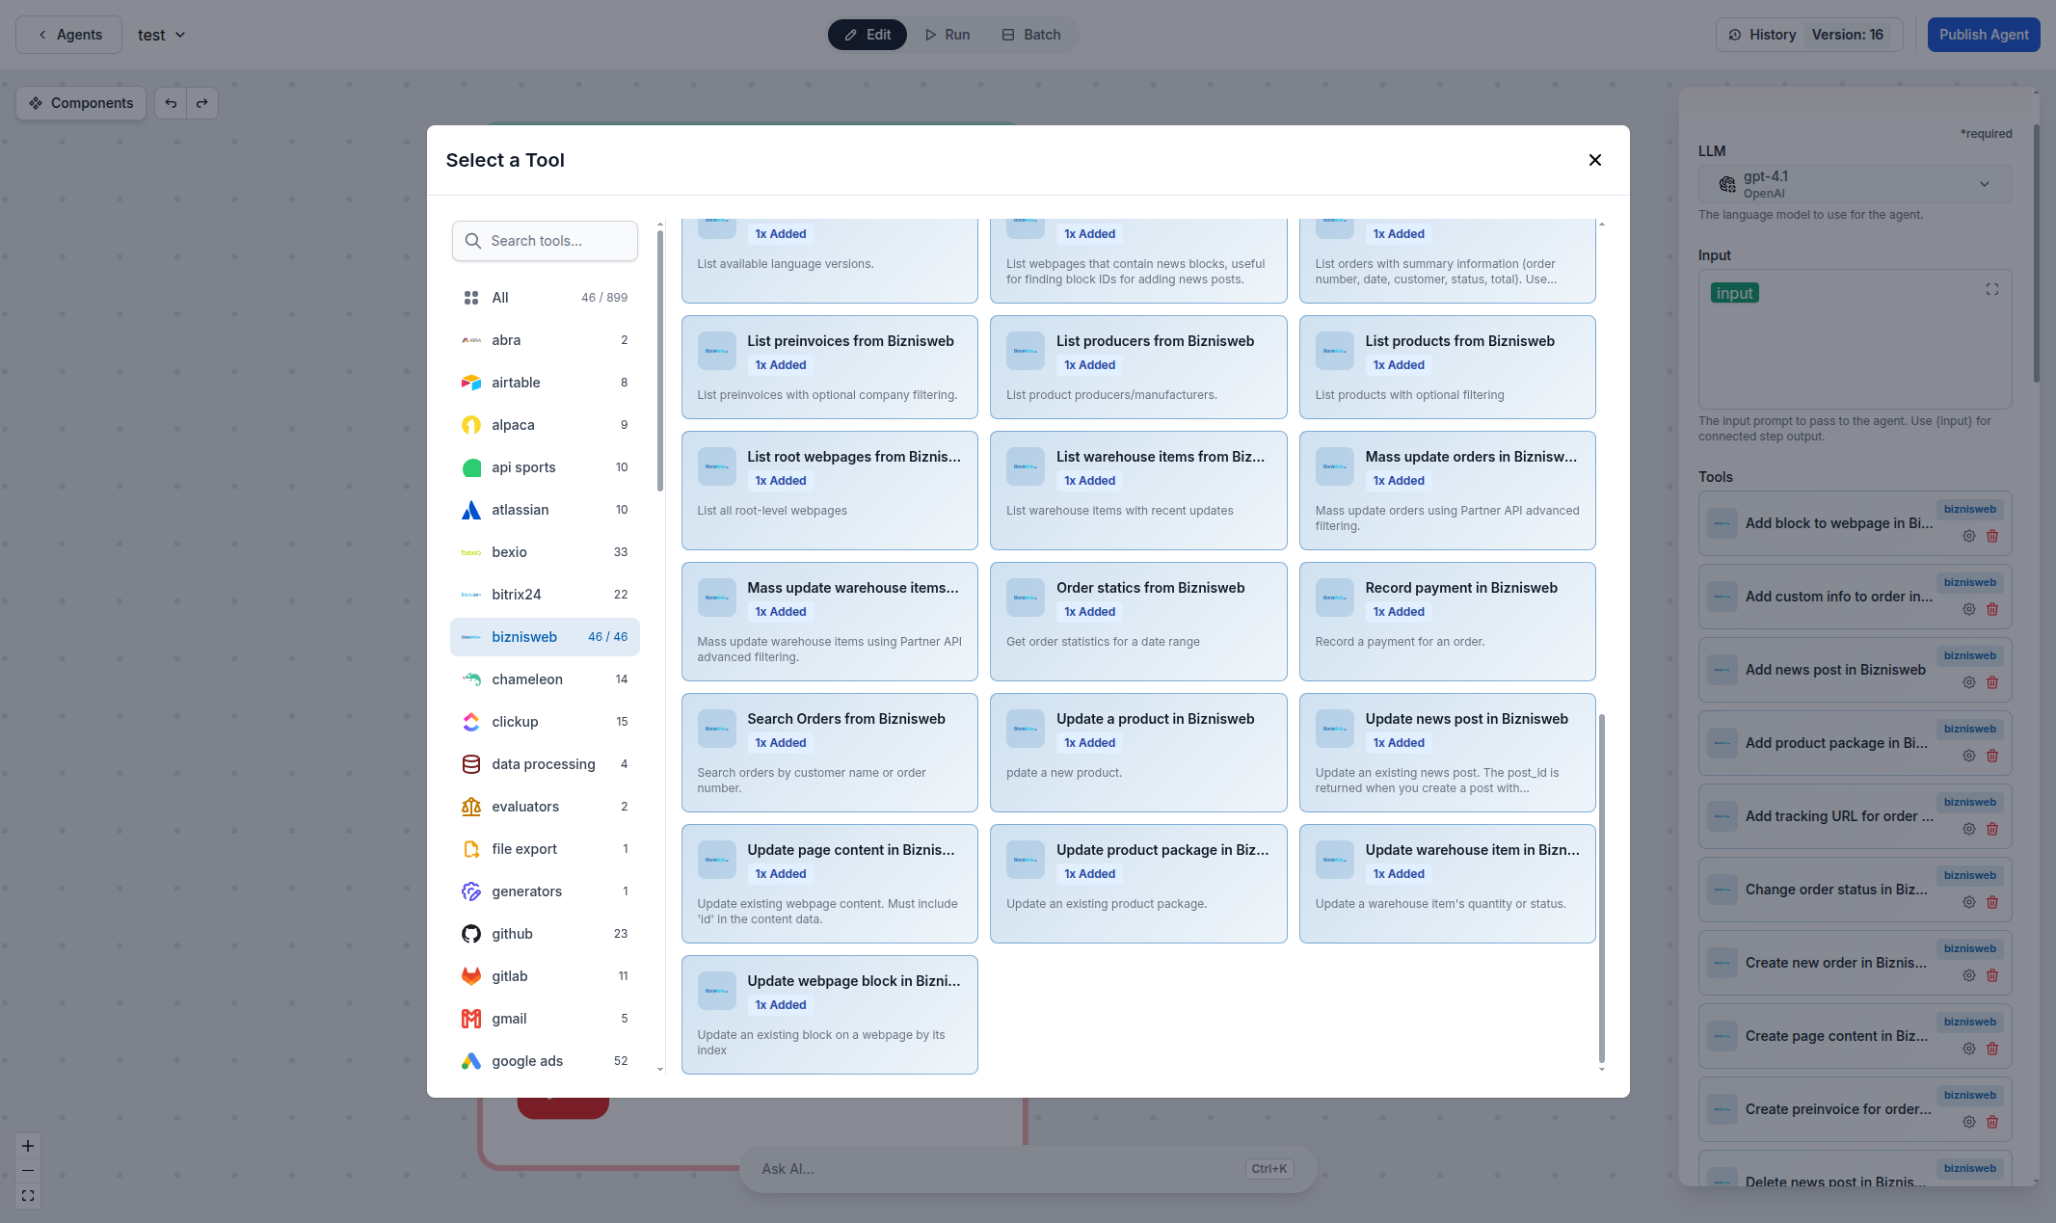Select the Gmail integration icon
Image resolution: width=2056 pixels, height=1223 pixels.
471,1018
